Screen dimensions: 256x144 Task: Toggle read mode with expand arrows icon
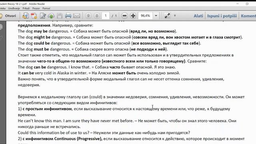click(167, 16)
